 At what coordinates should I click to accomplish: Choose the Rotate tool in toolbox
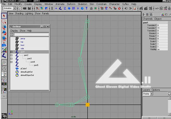[4, 33]
